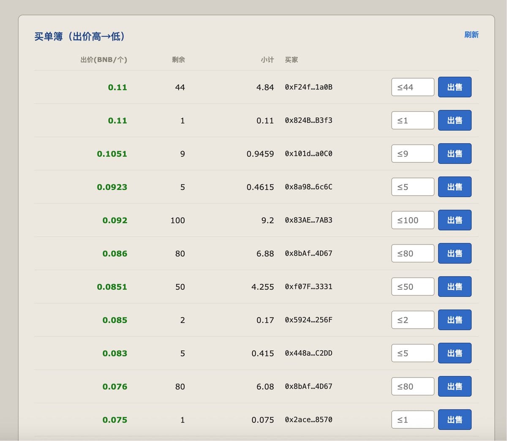507x441 pixels.
Task: Click the subtotal 6.08
Action: 265,387
